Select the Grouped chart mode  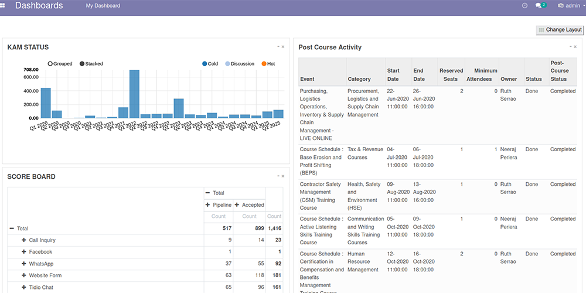50,63
